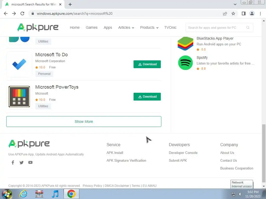
Task: Download Microsoft PowerToys
Action: click(147, 97)
